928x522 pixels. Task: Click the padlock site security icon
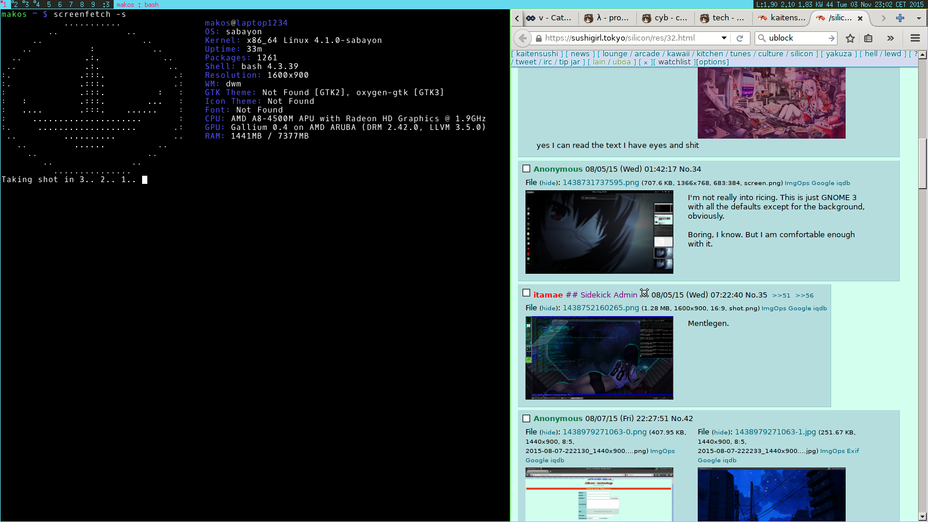pyautogui.click(x=539, y=38)
